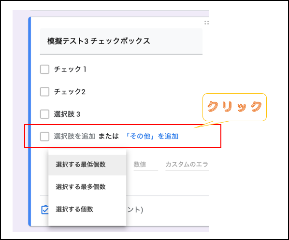Click the 数値 number input field

(x=145, y=165)
